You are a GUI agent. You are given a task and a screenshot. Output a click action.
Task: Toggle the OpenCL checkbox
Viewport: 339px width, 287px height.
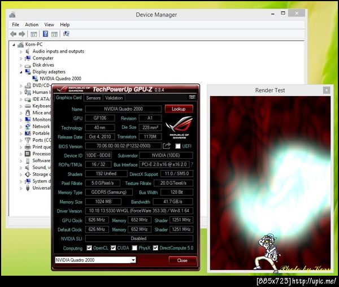point(89,248)
